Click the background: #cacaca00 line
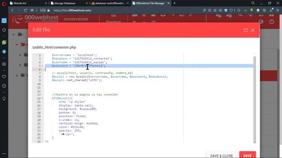 (x=78, y=109)
